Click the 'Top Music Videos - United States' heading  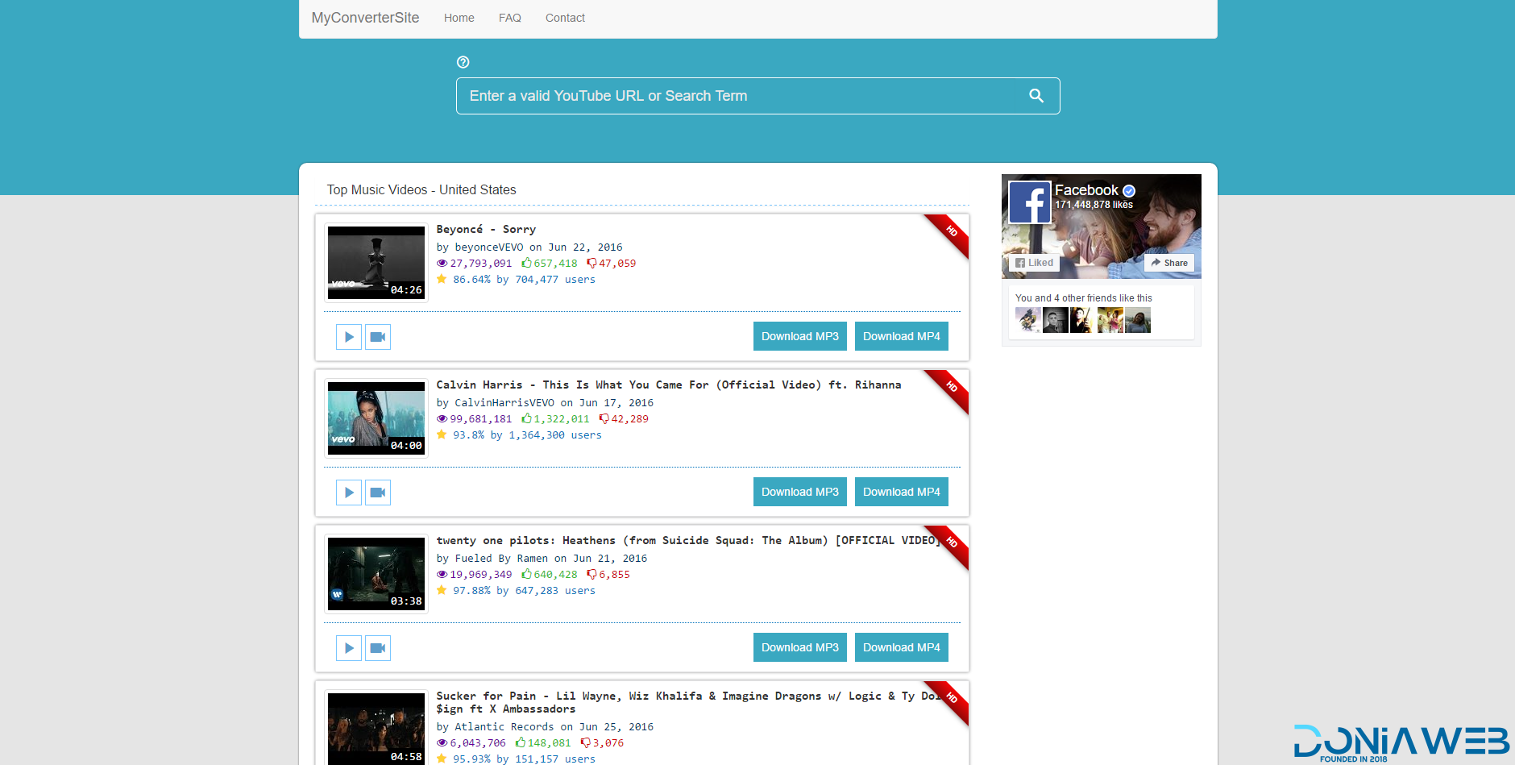(x=421, y=190)
